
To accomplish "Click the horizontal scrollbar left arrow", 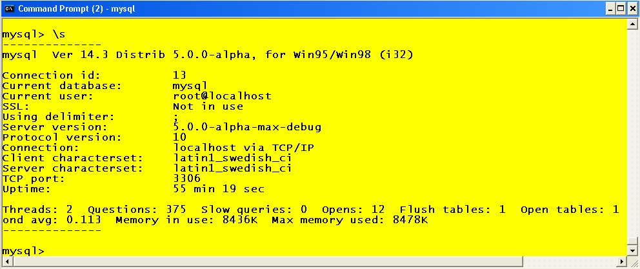I will click(x=7, y=261).
